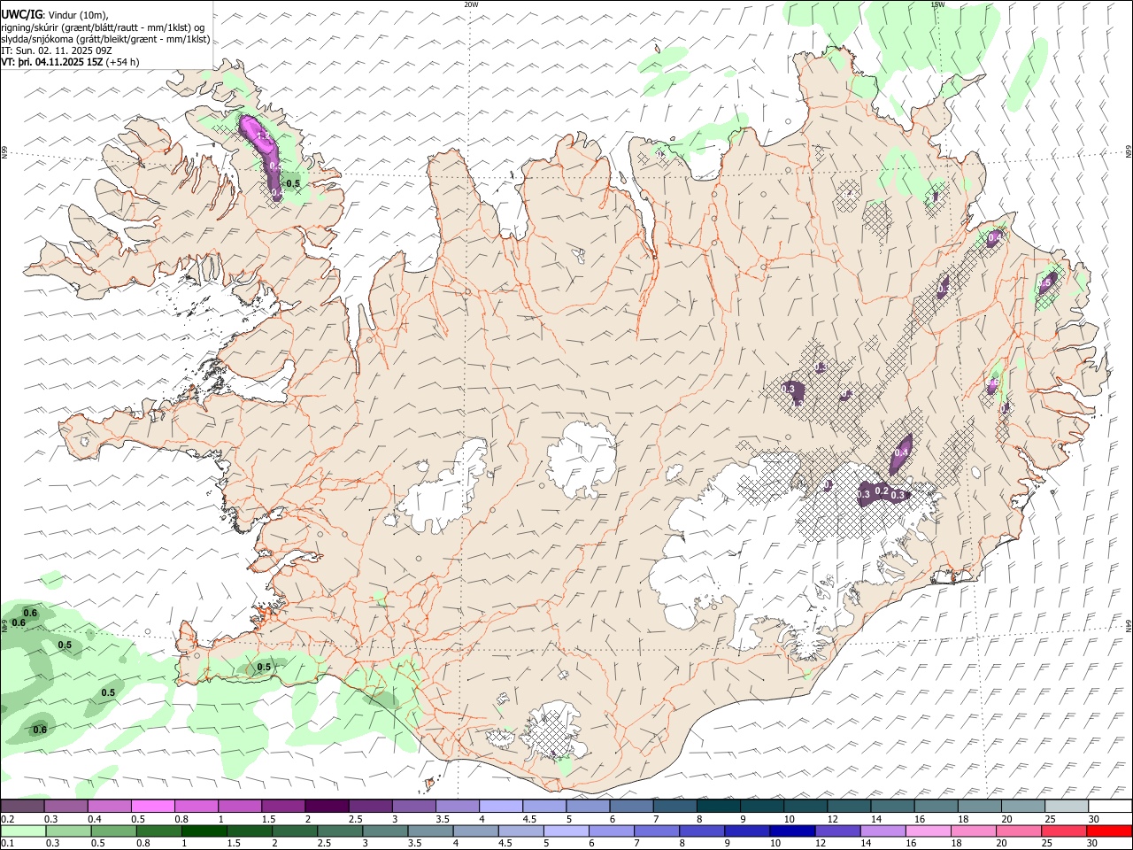This screenshot has height=850, width=1133.
Task: Click the 0.1 label under the rain legend
Action: tap(7, 844)
